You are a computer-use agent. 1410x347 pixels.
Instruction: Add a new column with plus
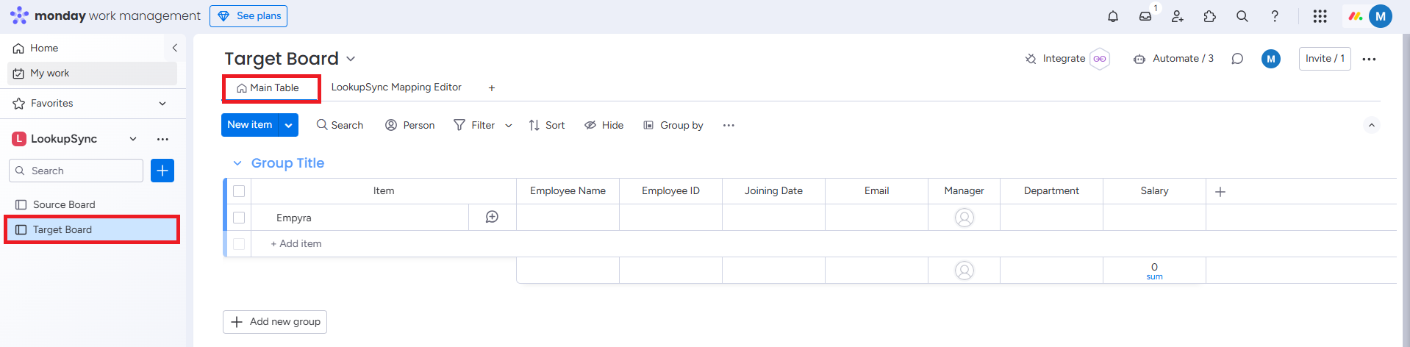pyautogui.click(x=1220, y=192)
